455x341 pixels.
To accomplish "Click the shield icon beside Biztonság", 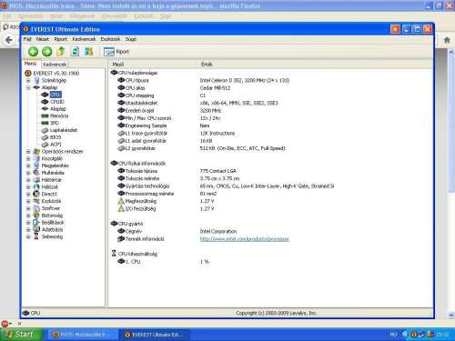I will click(36, 216).
